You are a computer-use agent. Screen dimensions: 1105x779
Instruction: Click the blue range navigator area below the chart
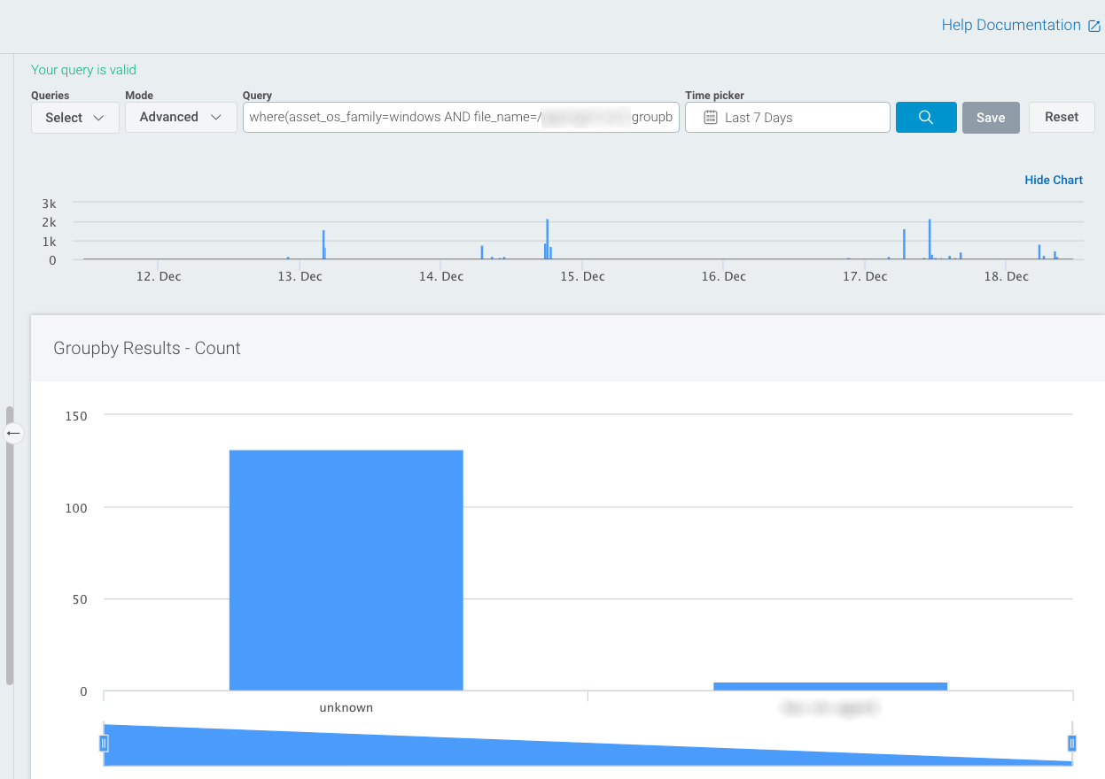[588, 745]
